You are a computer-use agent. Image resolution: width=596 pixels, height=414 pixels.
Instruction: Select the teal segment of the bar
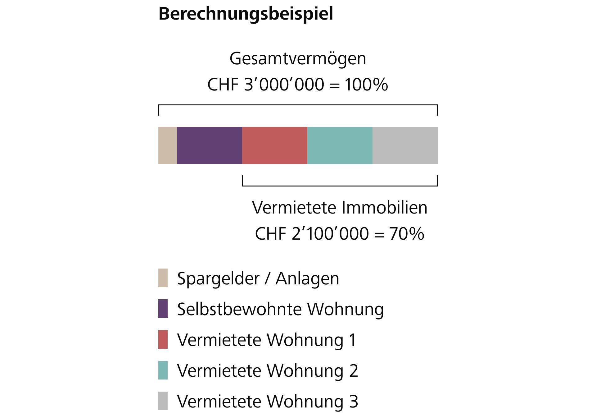coord(340,145)
